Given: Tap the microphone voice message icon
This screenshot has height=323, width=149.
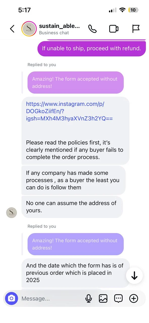Looking at the screenshot, I should [x=88, y=299].
